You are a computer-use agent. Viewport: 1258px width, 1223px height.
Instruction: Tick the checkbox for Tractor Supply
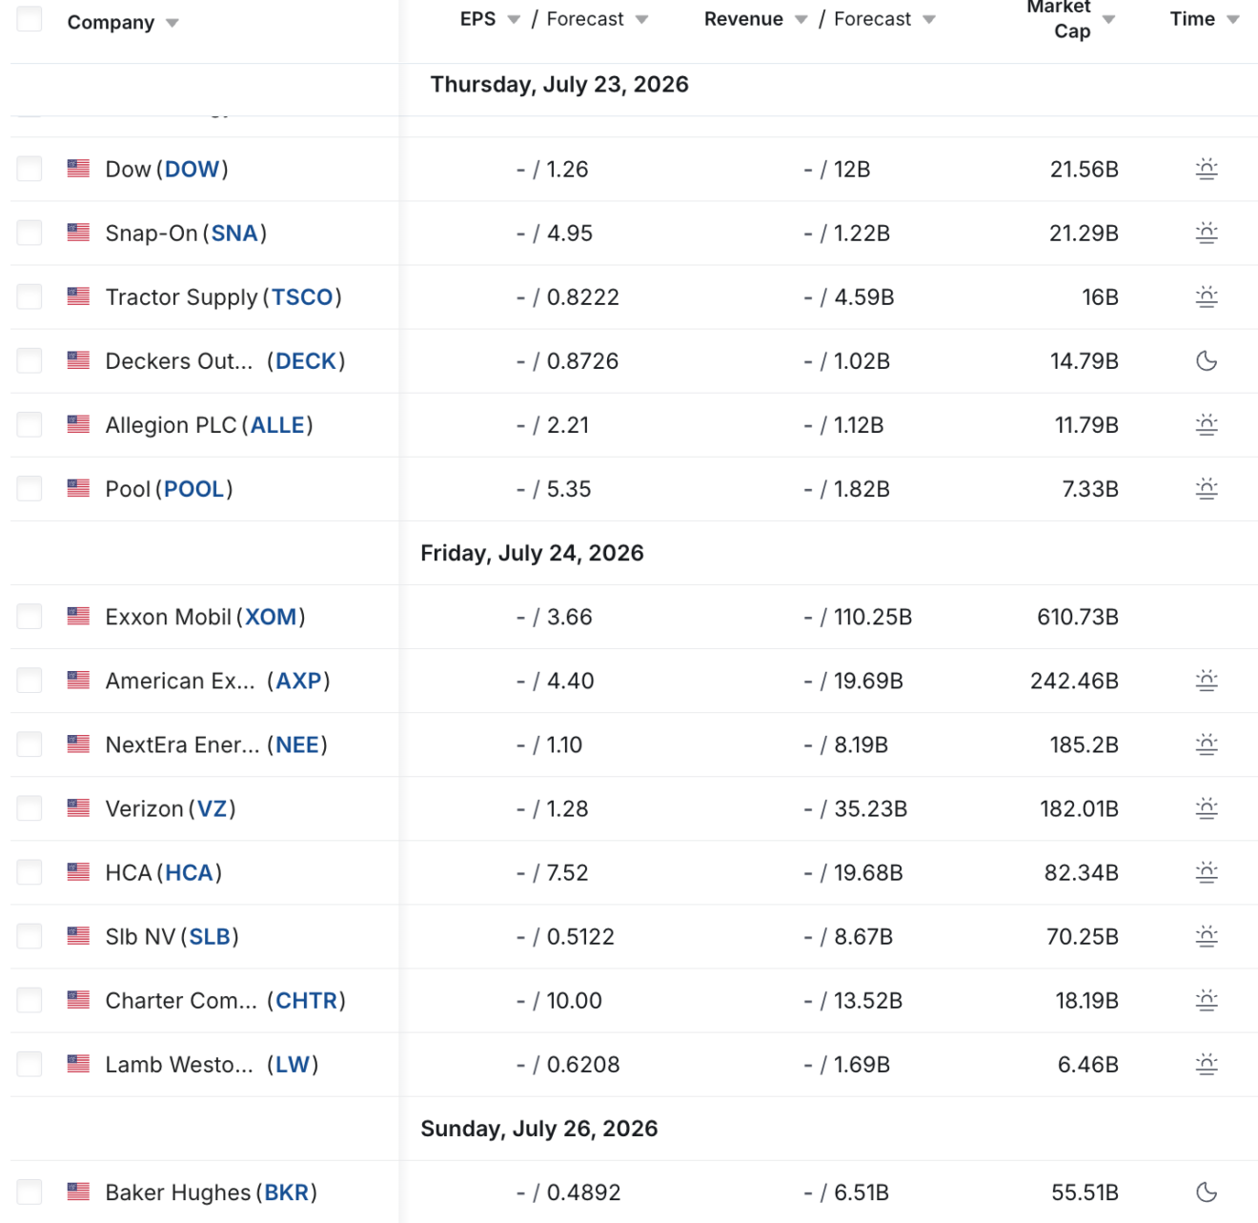(x=30, y=296)
